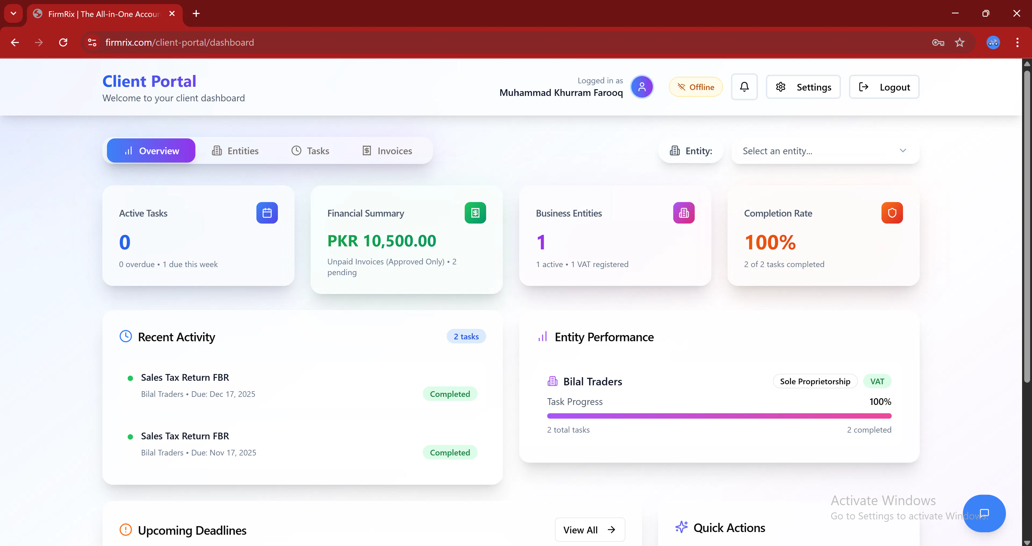
Task: Click the user avatar icon
Action: coord(642,87)
